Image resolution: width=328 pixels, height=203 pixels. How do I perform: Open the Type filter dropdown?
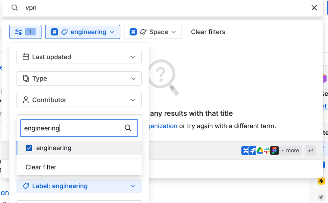click(79, 79)
